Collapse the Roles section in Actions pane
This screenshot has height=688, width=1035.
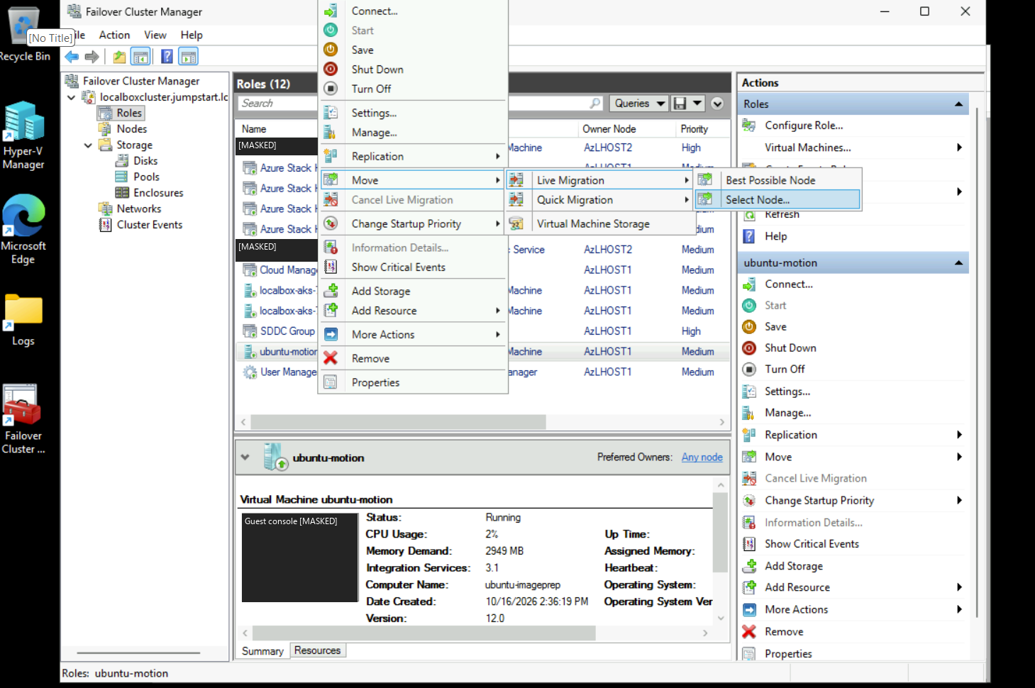[958, 104]
